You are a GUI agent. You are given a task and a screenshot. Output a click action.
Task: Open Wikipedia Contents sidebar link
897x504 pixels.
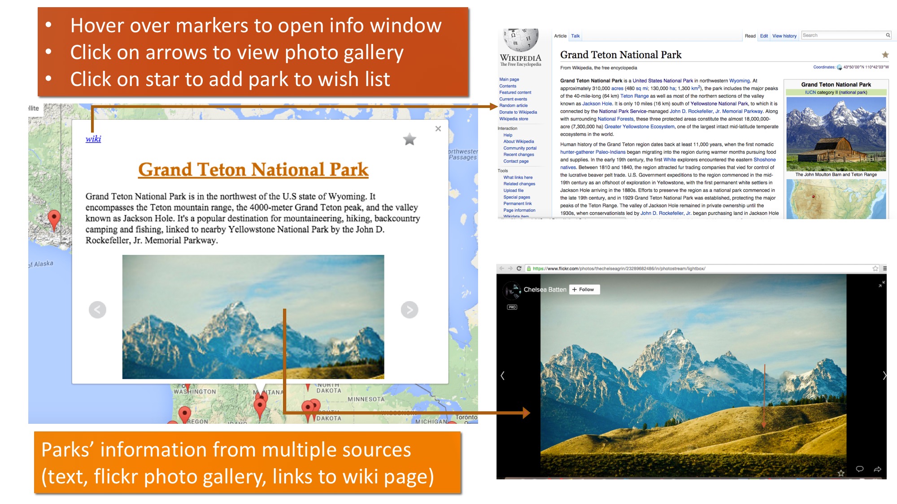pyautogui.click(x=508, y=86)
